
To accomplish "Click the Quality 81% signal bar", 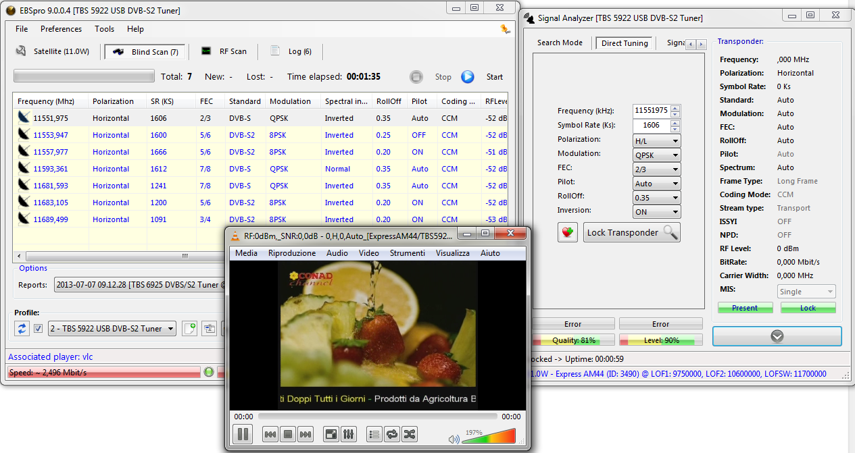I will point(574,340).
